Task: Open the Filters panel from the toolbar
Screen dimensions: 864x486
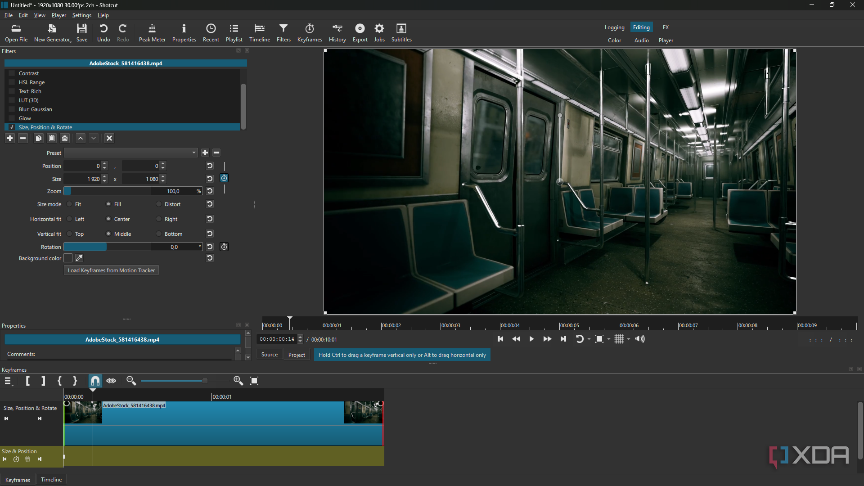Action: (283, 33)
